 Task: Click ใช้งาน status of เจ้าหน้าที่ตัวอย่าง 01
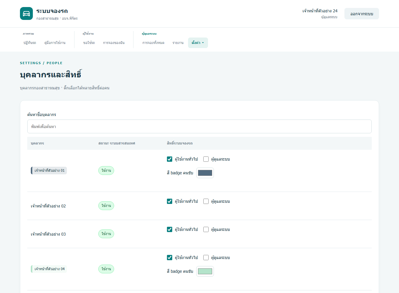[x=106, y=171]
